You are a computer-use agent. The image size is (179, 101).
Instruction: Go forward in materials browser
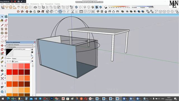pyautogui.click(x=10, y=61)
